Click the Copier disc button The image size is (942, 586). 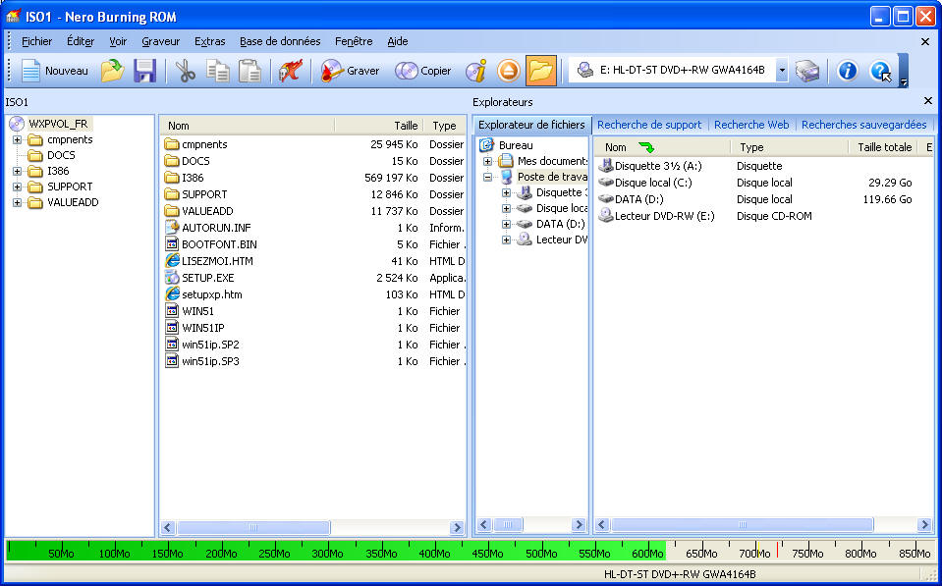423,71
